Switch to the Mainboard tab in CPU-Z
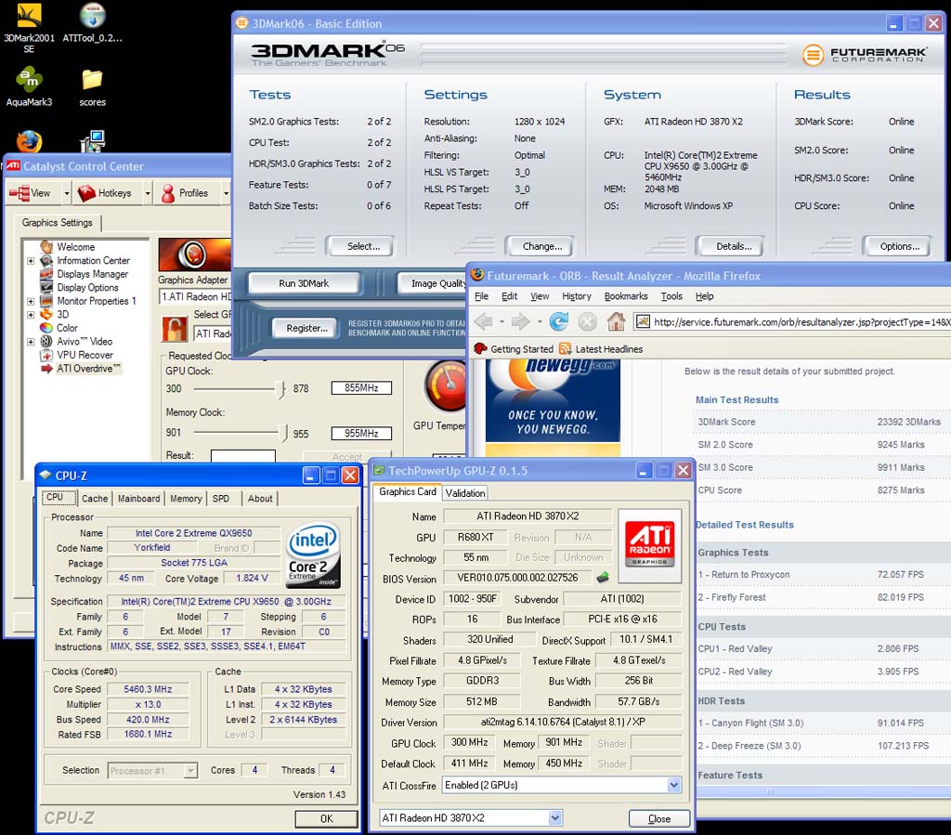This screenshot has height=835, width=951. coord(139,499)
